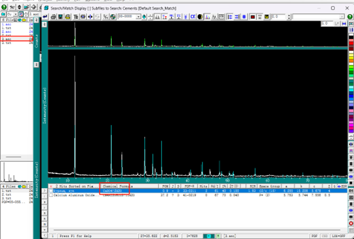Click the percent icon in the toolbar
The image size is (354, 239).
point(105,17)
